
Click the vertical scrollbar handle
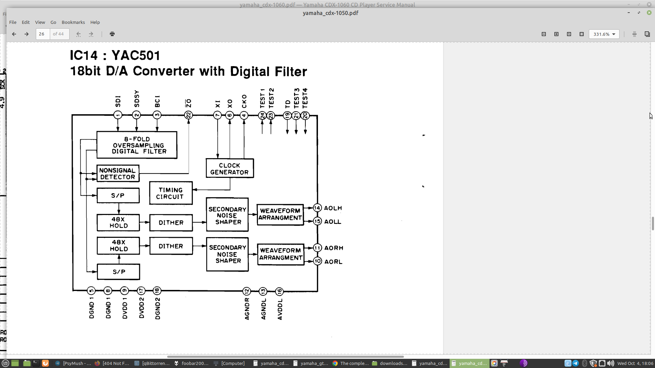(653, 223)
